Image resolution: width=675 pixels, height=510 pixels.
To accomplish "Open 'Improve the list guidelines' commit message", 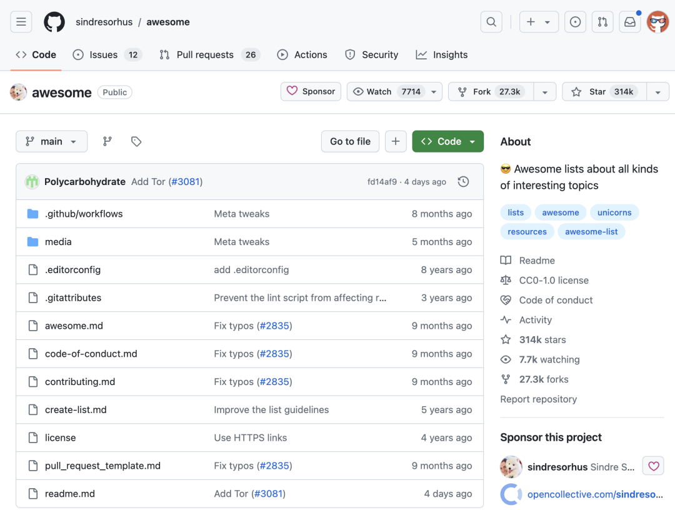I will click(x=271, y=410).
